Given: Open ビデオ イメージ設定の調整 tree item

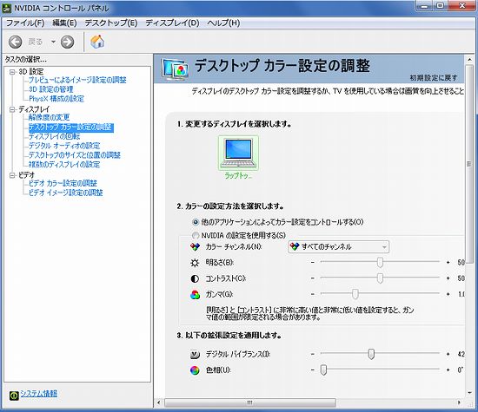Looking at the screenshot, I should [x=66, y=193].
